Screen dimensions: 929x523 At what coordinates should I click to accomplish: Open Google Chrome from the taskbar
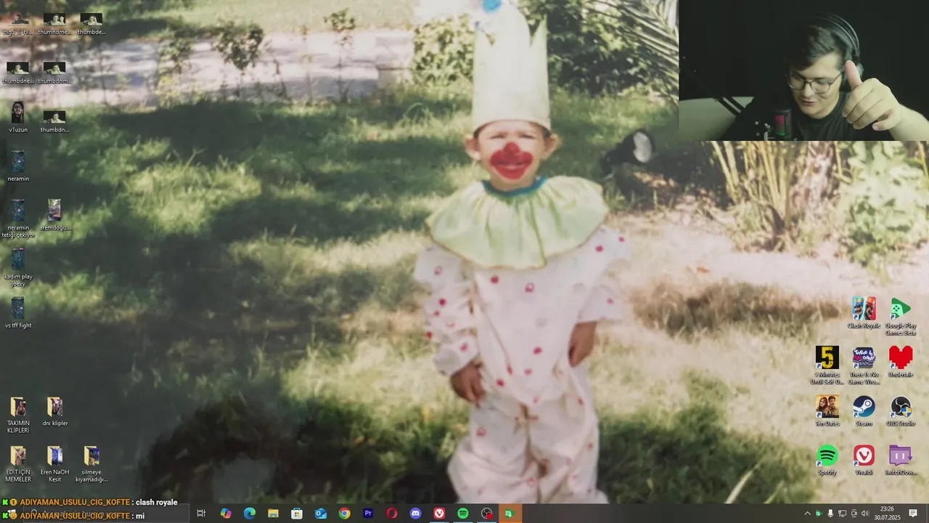(344, 514)
